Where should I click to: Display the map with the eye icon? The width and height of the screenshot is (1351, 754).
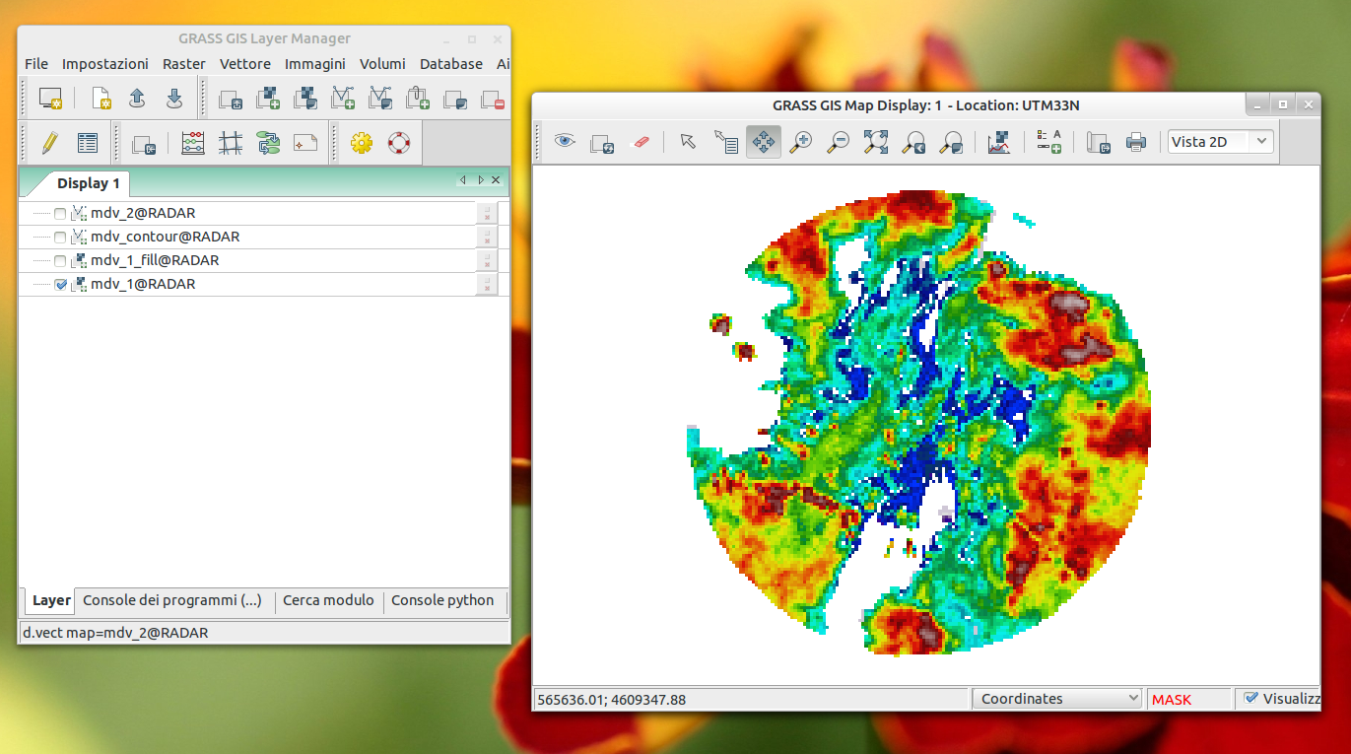[565, 142]
